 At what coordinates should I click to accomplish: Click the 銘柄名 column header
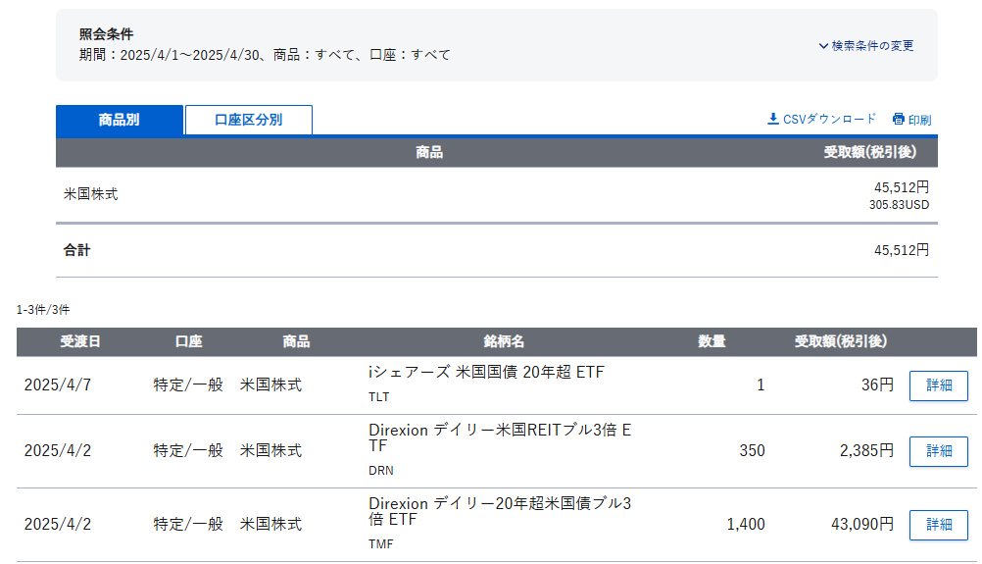tap(504, 341)
